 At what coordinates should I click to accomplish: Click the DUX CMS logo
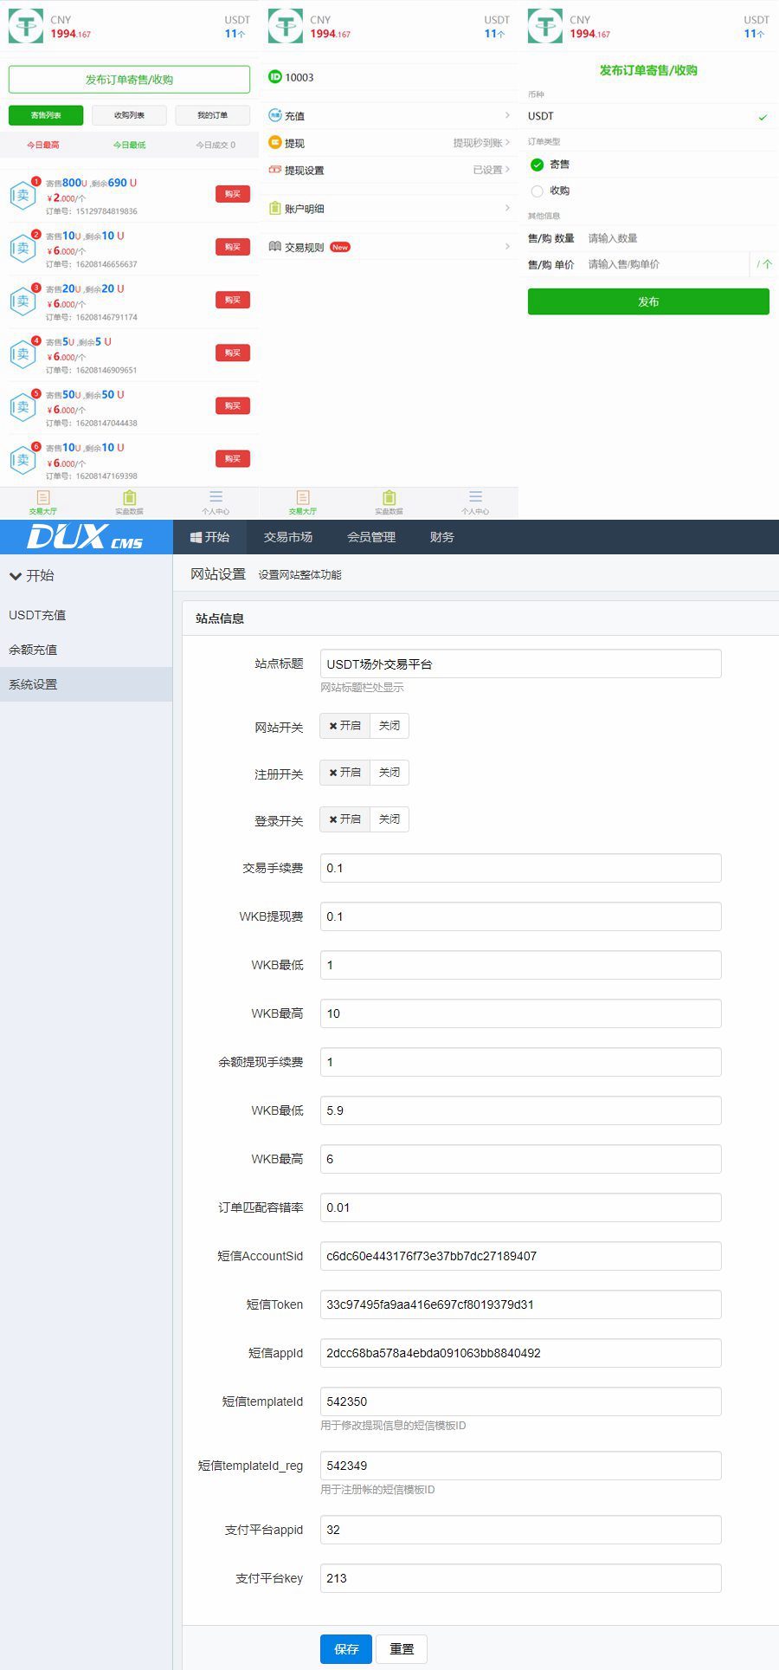85,537
